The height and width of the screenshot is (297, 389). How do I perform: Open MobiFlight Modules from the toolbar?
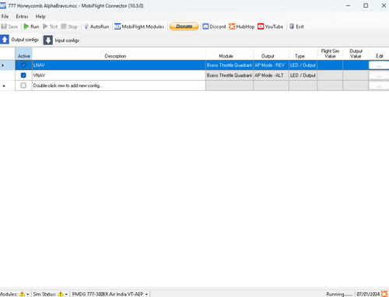[x=139, y=26]
